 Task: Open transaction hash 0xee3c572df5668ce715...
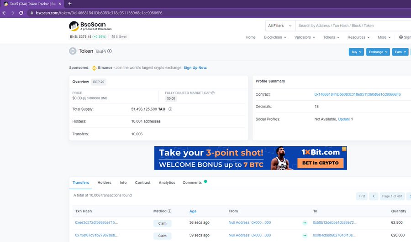[x=96, y=223]
